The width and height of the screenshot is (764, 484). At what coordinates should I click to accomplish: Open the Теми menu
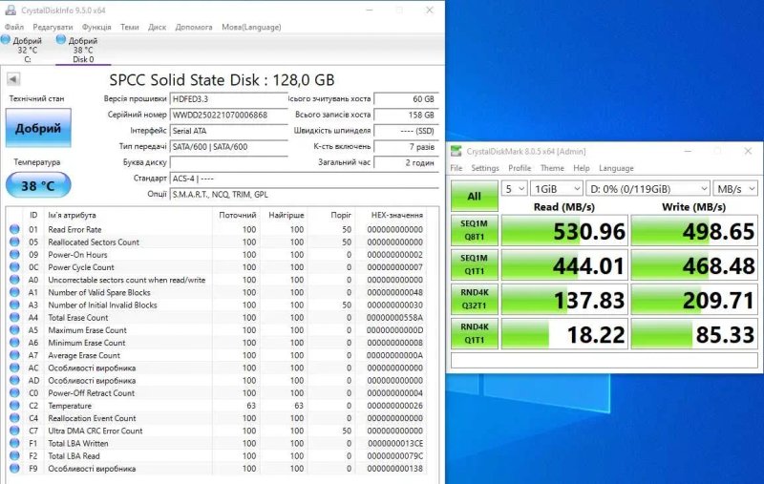(130, 27)
